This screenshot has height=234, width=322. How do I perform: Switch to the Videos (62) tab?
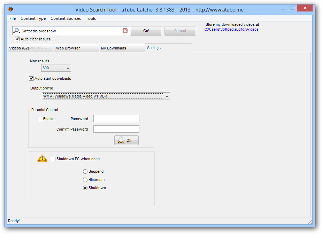(30, 48)
